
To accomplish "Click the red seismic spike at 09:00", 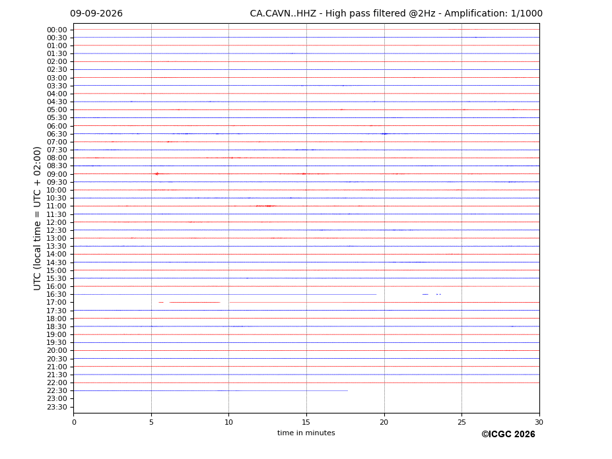I will tap(157, 174).
